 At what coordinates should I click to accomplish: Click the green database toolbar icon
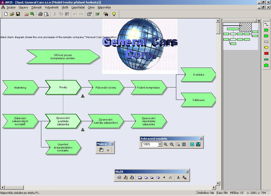tap(32, 14)
